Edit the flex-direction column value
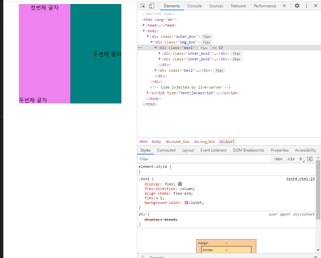Screen dimensions: 321x258 (186, 189)
